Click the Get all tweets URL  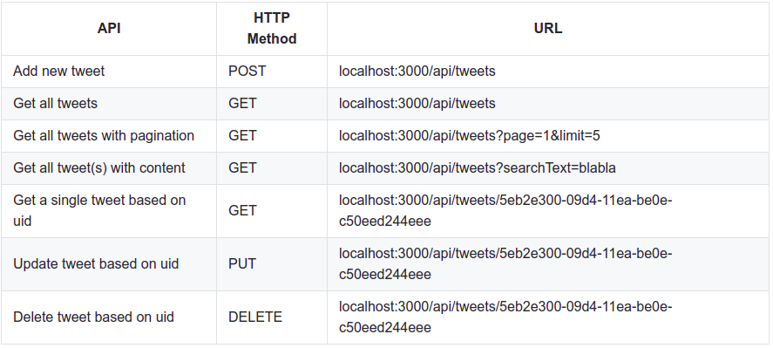pyautogui.click(x=417, y=104)
